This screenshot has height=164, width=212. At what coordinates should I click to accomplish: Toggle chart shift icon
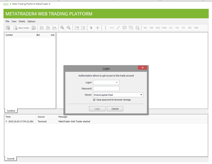point(83,28)
